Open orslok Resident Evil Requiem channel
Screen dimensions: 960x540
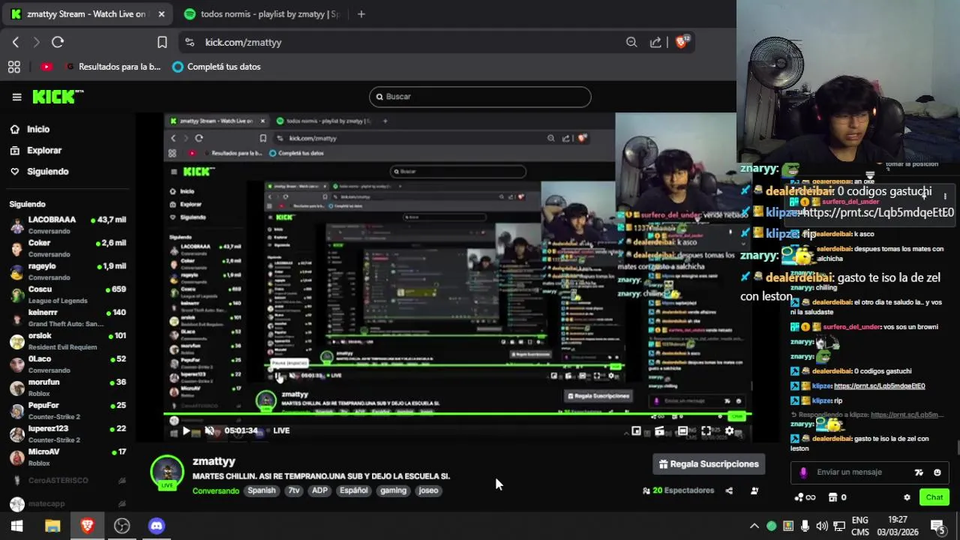click(67, 341)
